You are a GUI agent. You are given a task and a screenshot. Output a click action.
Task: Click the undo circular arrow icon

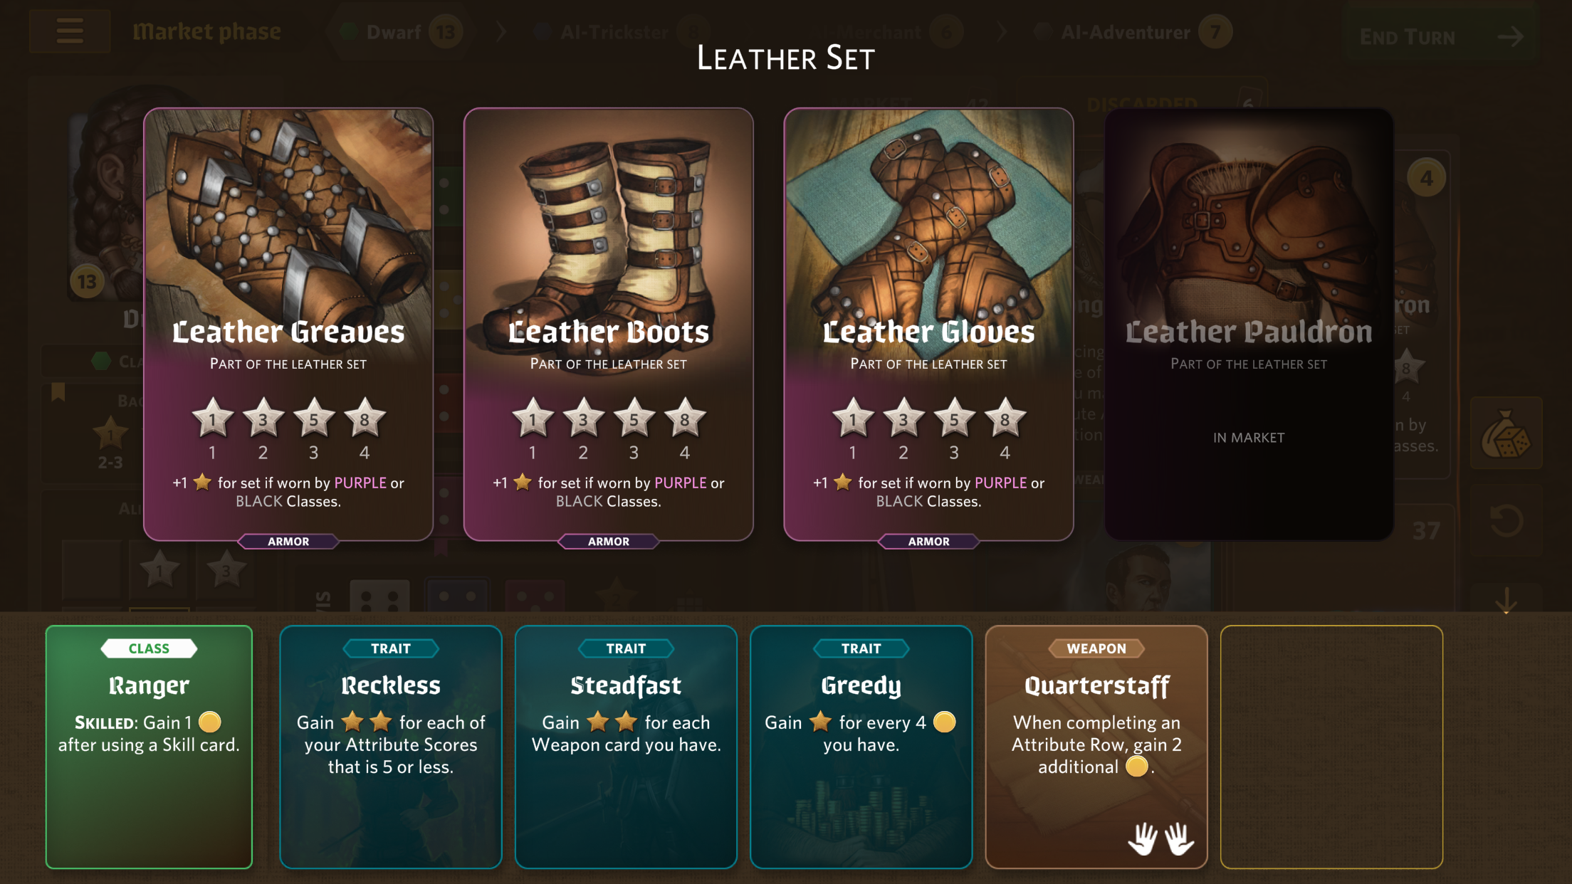(x=1506, y=521)
